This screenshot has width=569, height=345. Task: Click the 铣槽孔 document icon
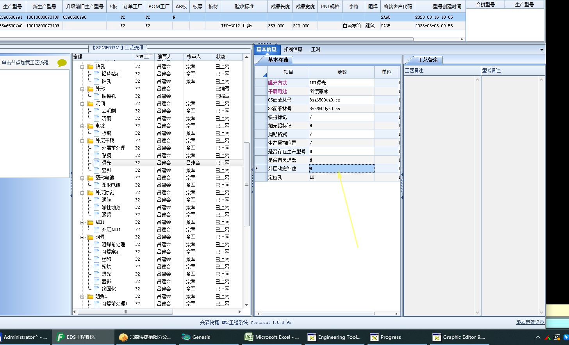tap(96, 96)
